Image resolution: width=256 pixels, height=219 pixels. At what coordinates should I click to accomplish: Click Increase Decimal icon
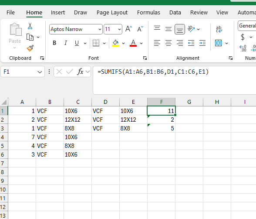click(243, 48)
